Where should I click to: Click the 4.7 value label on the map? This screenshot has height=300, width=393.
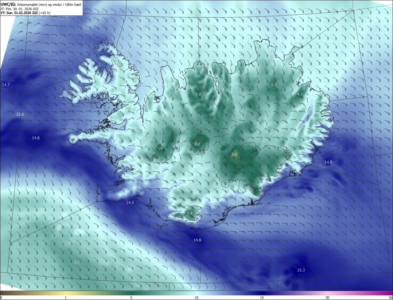300,94
